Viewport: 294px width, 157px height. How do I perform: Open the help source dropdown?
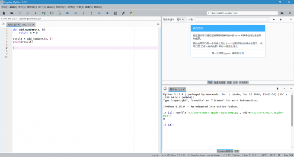[x=181, y=19]
